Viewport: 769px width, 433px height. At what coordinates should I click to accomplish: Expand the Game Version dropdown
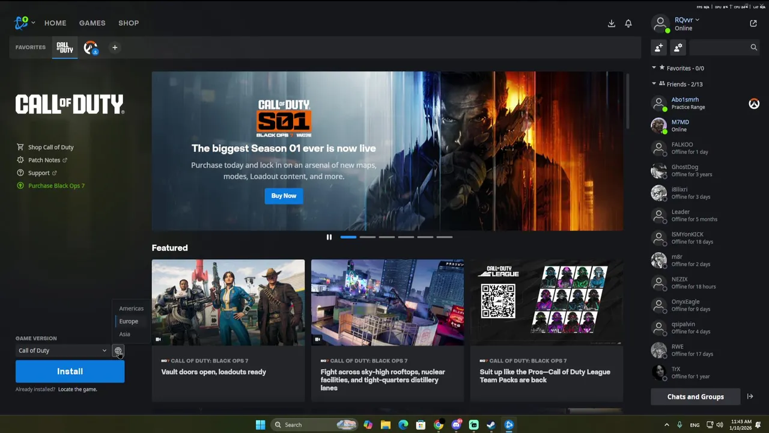pos(62,351)
